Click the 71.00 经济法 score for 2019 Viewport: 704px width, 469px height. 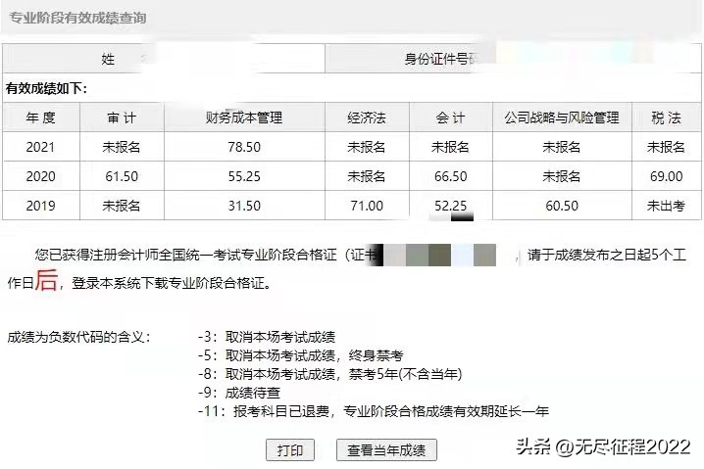367,206
